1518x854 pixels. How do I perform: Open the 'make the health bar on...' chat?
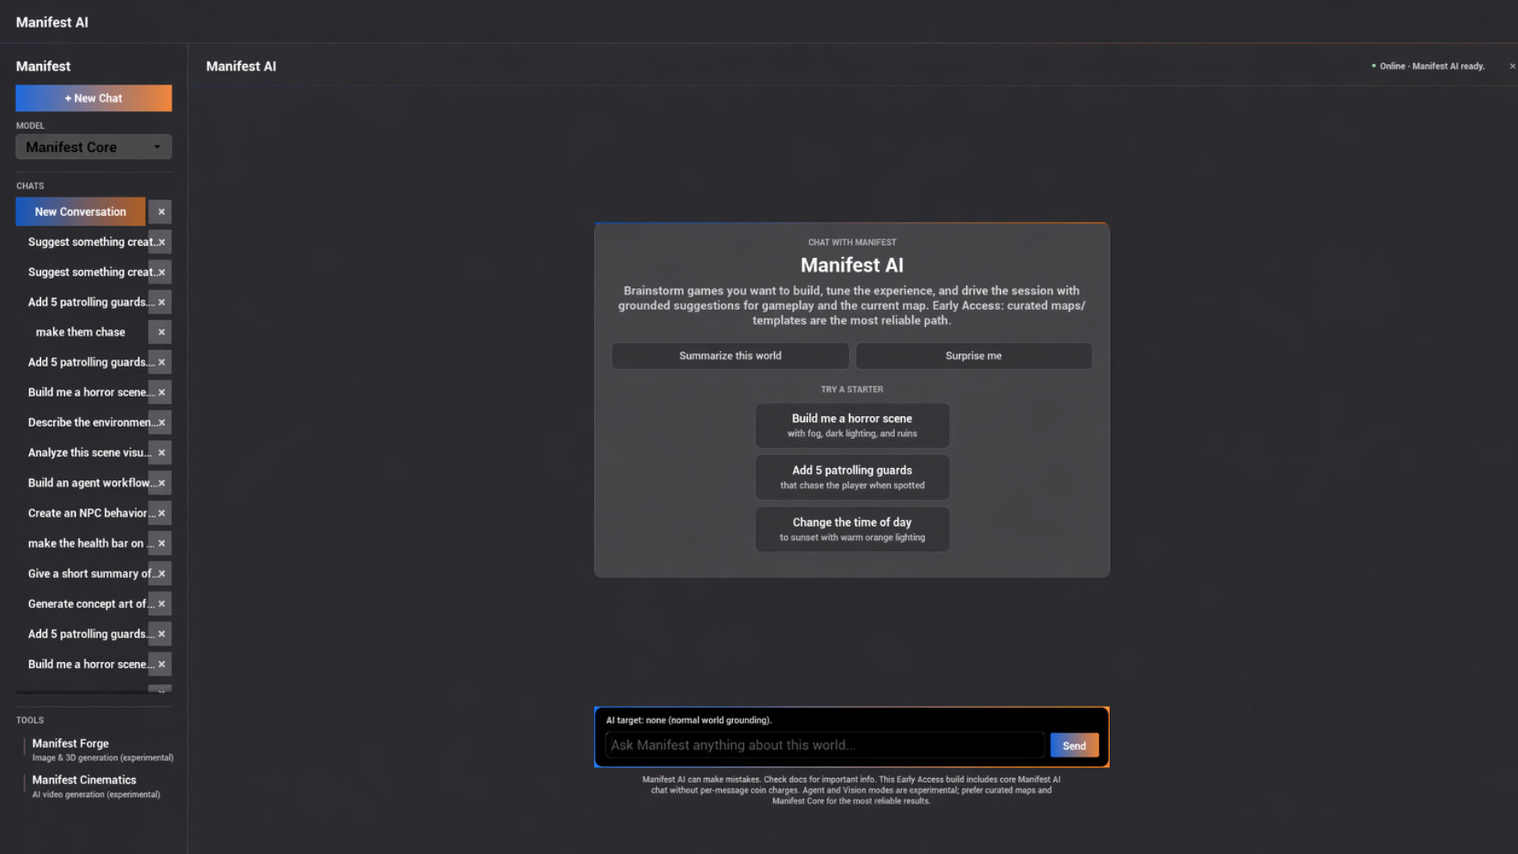click(x=81, y=543)
